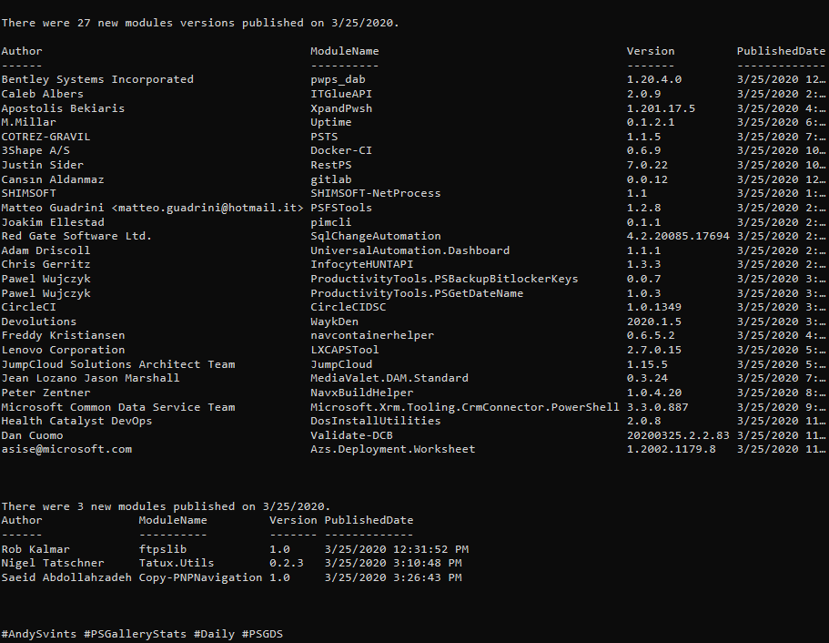Viewport: 829px width, 643px height.
Task: Click author Saeid Abdollahzadeh
Action: pos(66,577)
